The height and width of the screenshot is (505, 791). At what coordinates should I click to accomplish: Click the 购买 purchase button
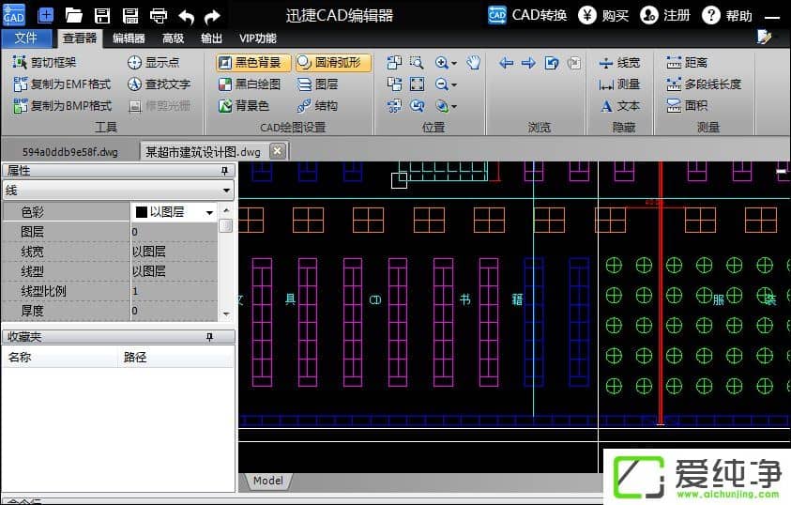click(x=603, y=15)
